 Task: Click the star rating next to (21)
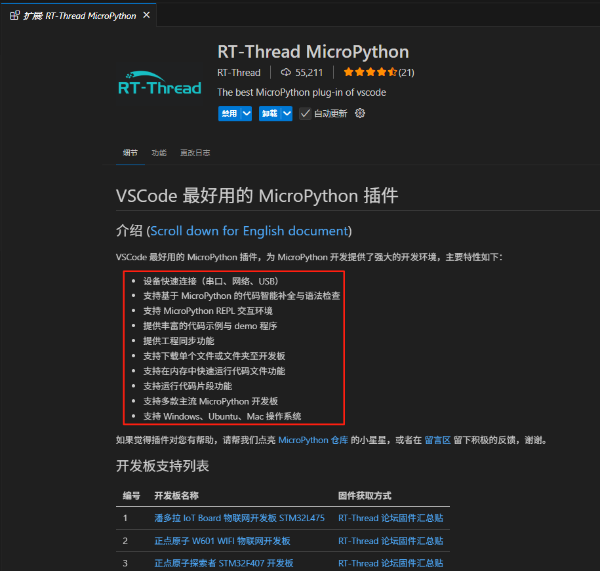[370, 73]
